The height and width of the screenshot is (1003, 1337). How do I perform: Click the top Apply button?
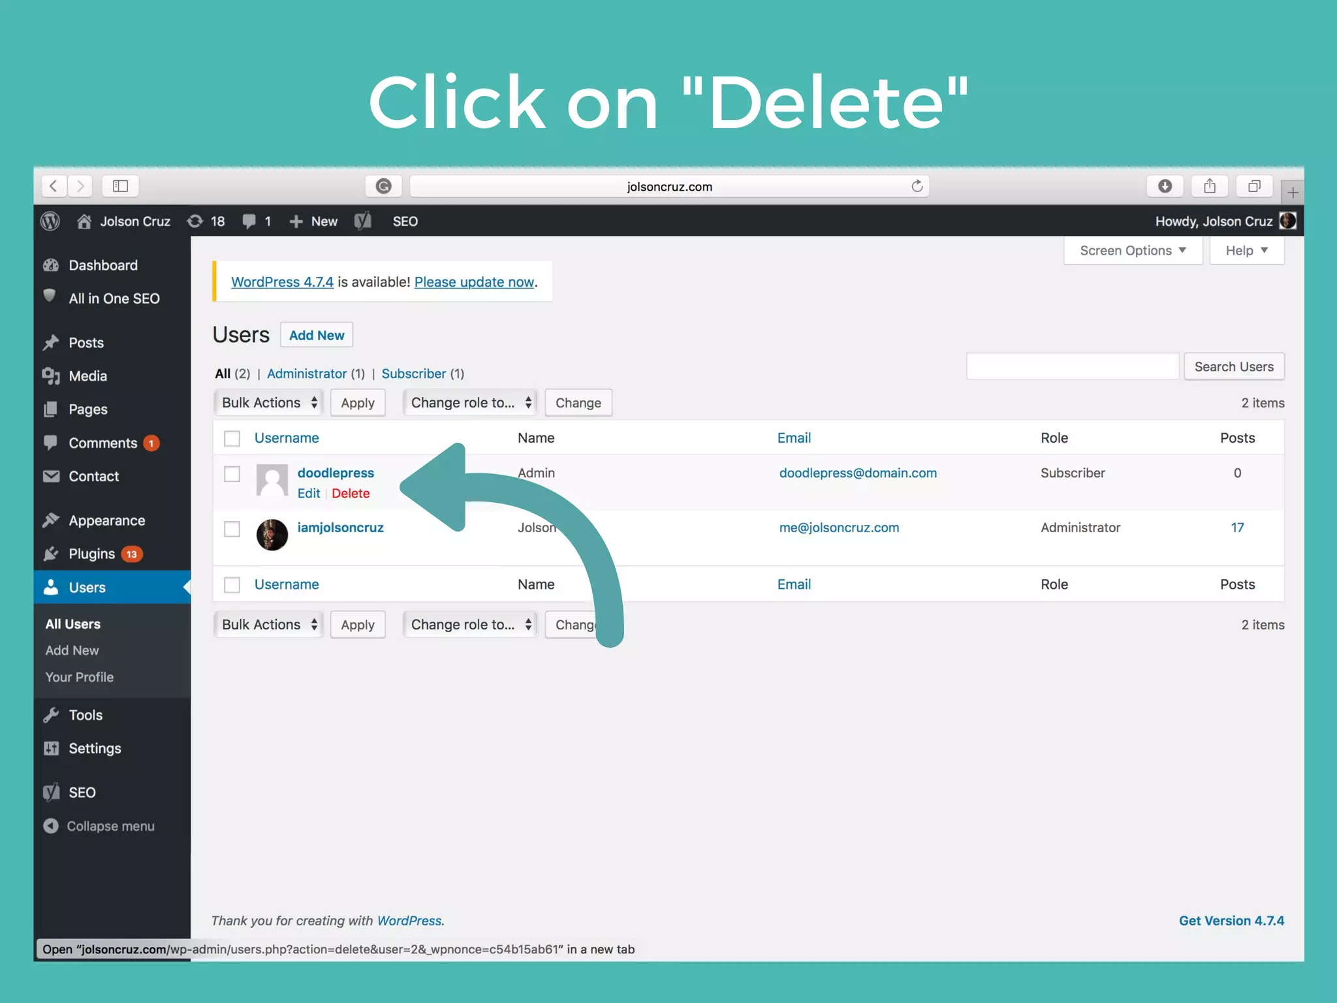pyautogui.click(x=358, y=403)
